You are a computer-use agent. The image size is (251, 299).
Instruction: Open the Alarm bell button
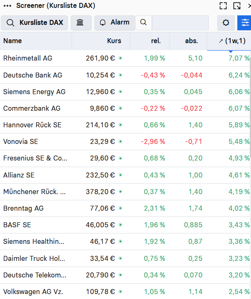[x=115, y=23]
